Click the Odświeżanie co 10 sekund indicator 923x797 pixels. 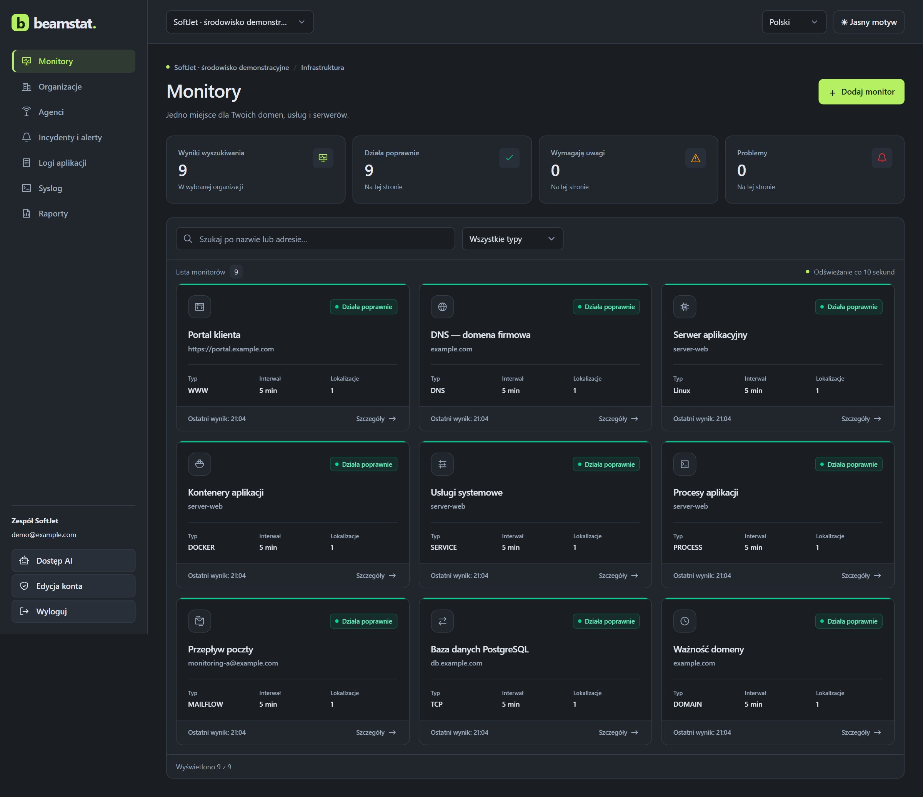point(850,272)
